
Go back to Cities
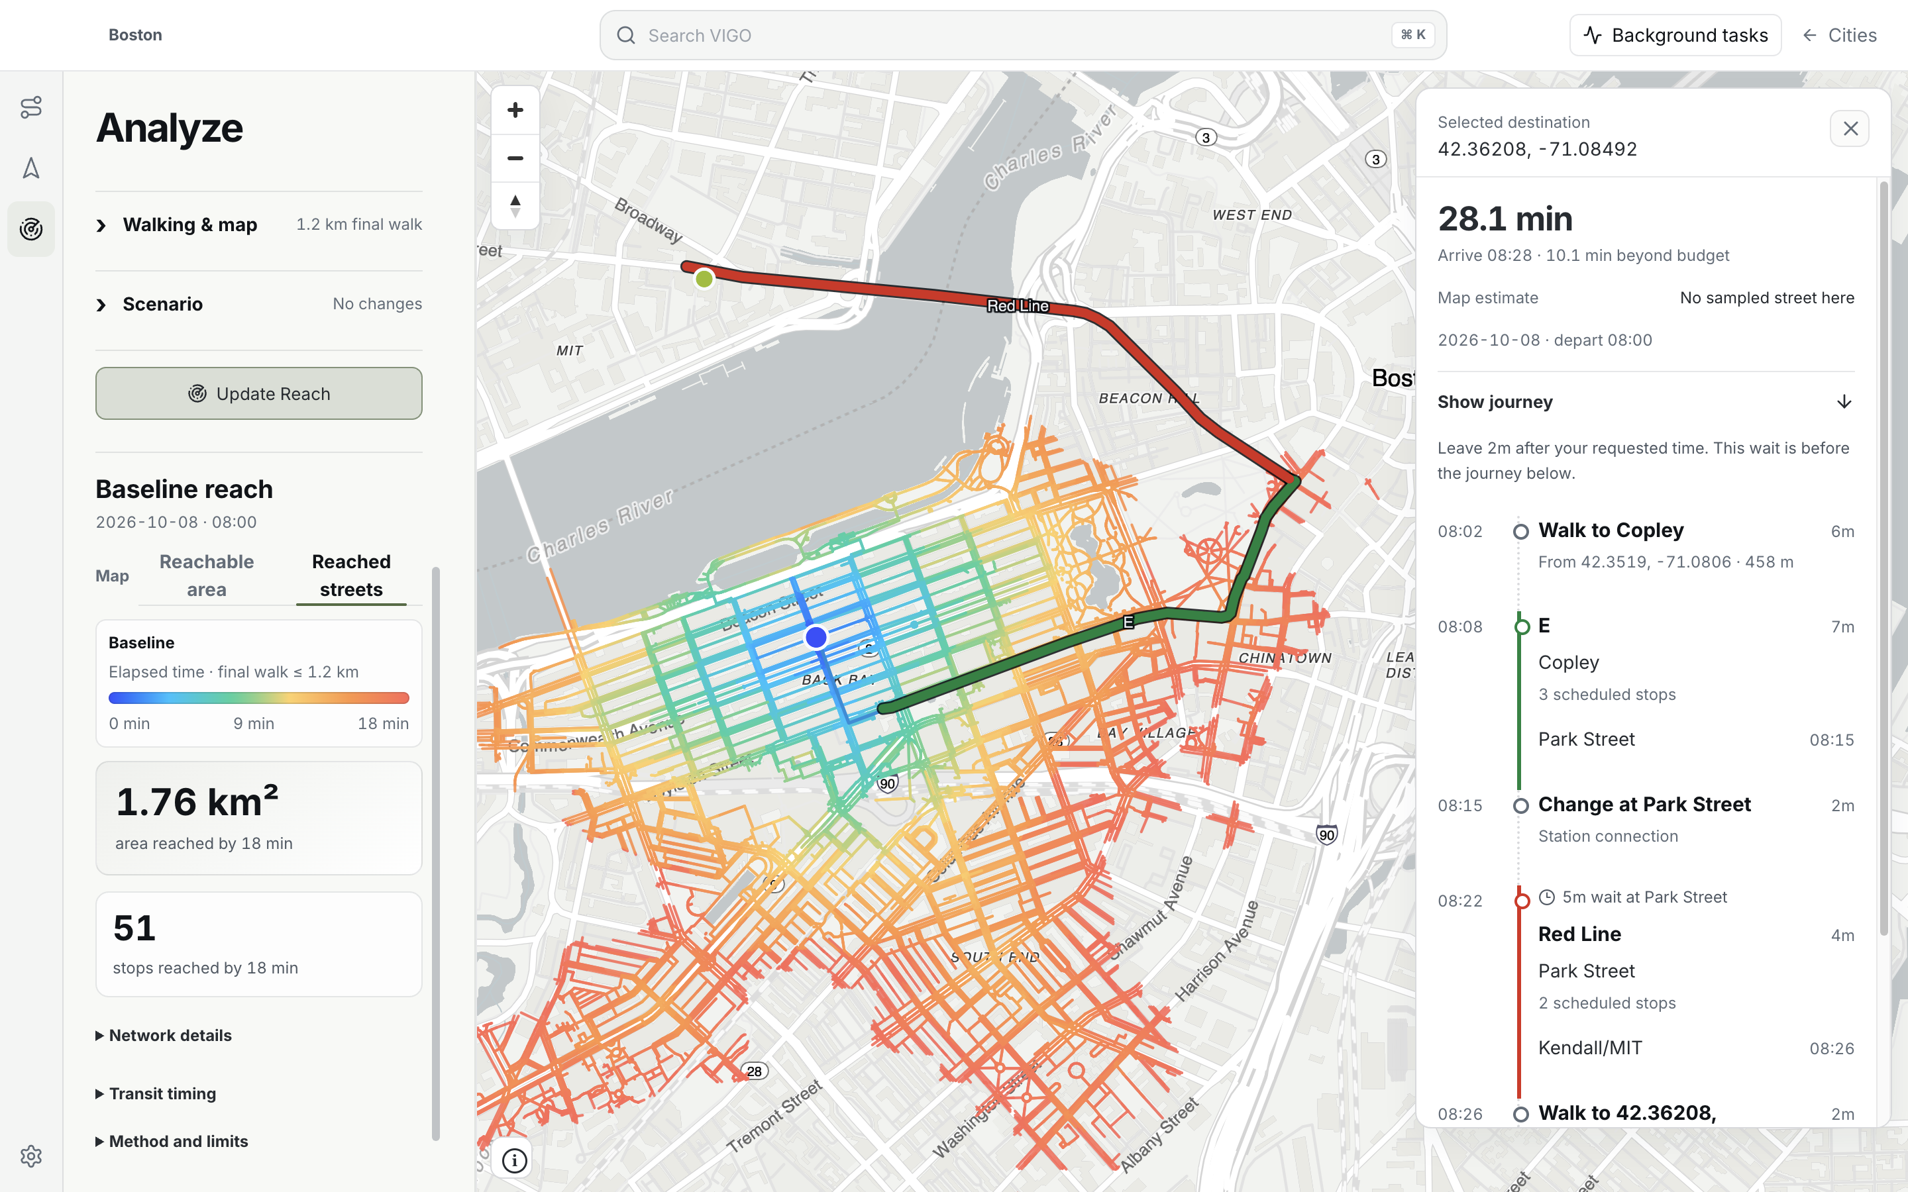coord(1839,36)
